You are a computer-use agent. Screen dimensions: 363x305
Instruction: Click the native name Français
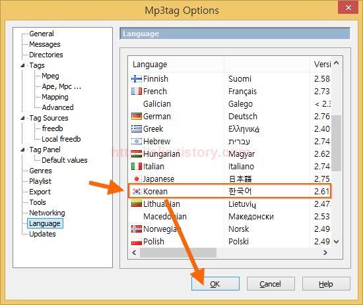242,92
